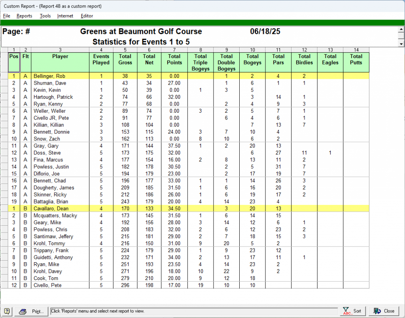The width and height of the screenshot is (405, 318).
Task: Open the Internet menu
Action: 65,16
